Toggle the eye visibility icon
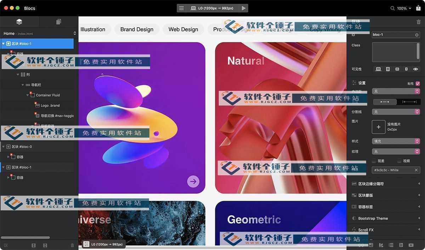Screen dimensions: 425x250 click(x=415, y=69)
